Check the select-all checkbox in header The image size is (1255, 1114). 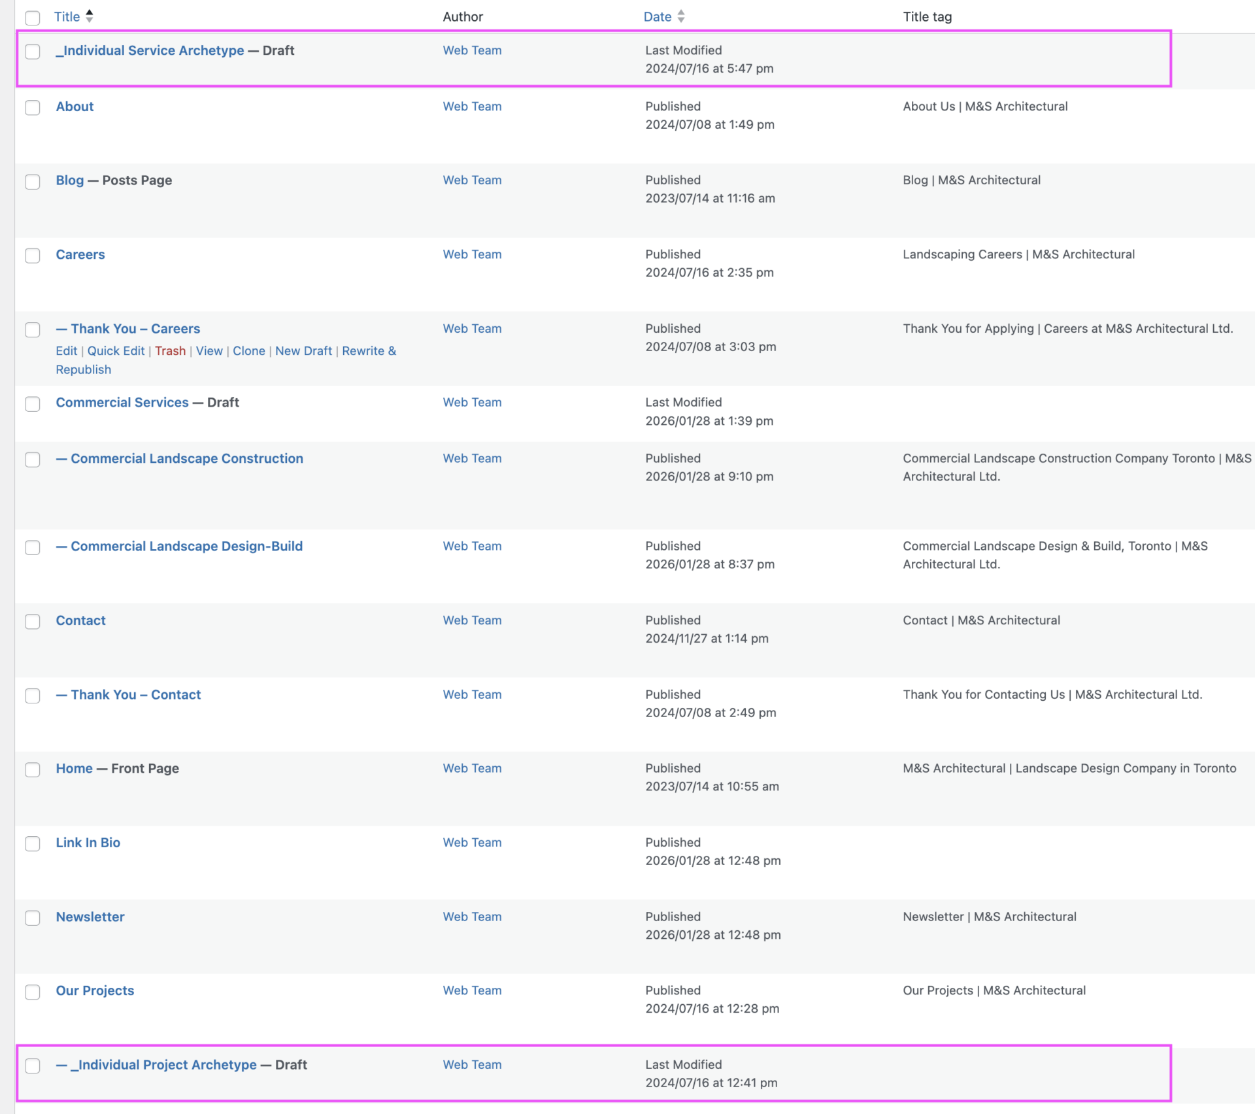(32, 18)
